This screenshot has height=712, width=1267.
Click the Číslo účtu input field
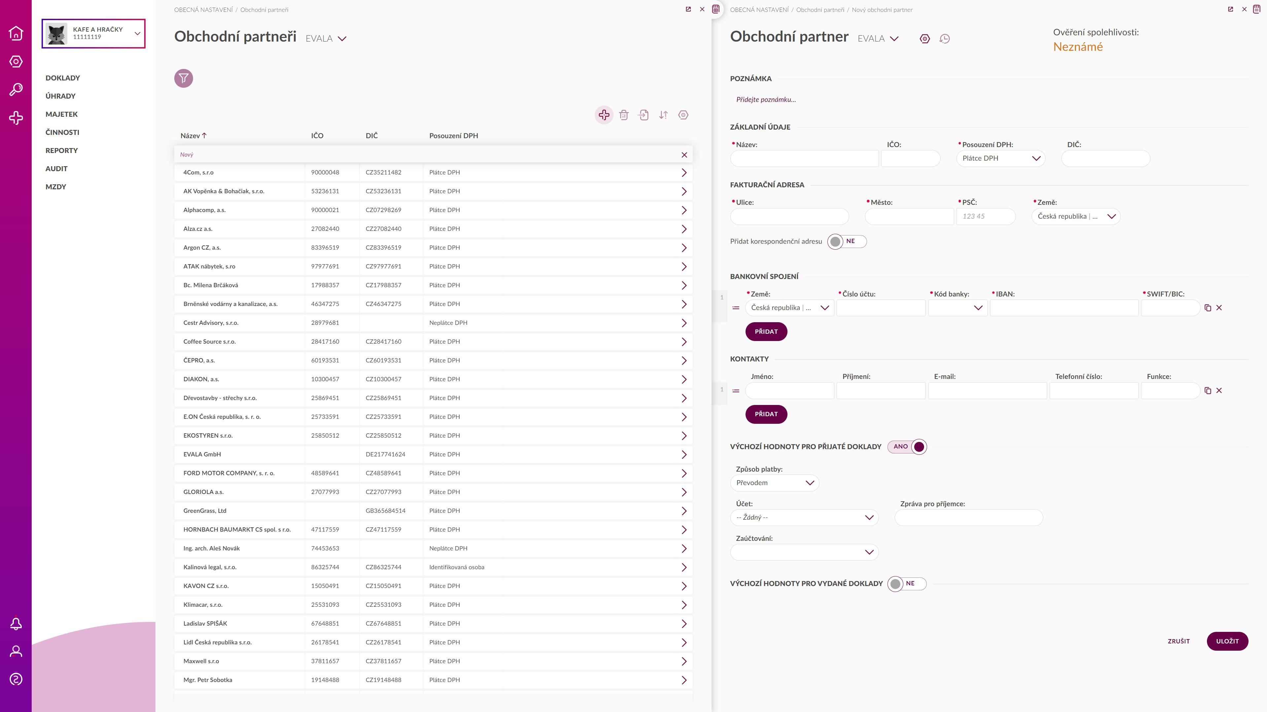tap(881, 308)
